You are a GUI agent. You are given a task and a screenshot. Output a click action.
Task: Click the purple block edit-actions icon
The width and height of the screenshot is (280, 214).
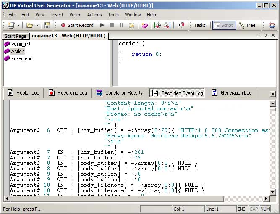pos(145,25)
